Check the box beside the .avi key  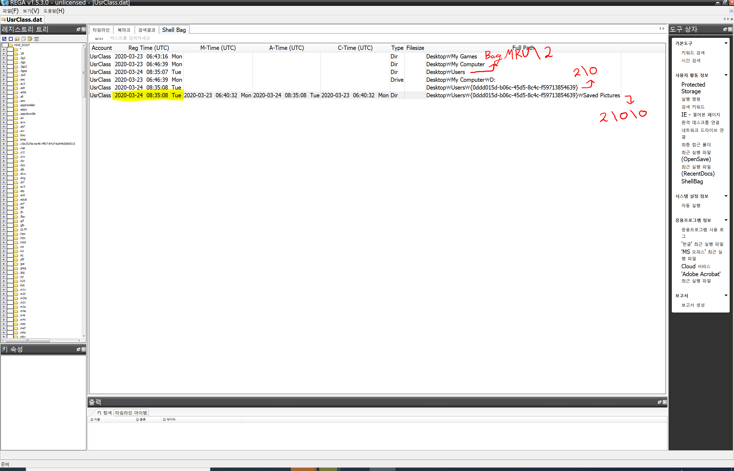click(x=10, y=131)
